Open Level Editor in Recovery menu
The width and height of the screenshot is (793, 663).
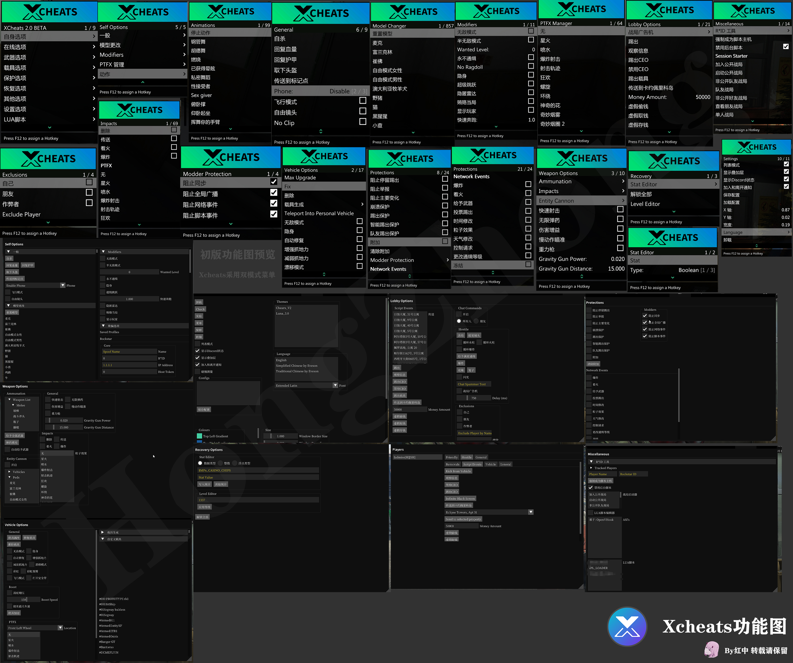tap(674, 204)
